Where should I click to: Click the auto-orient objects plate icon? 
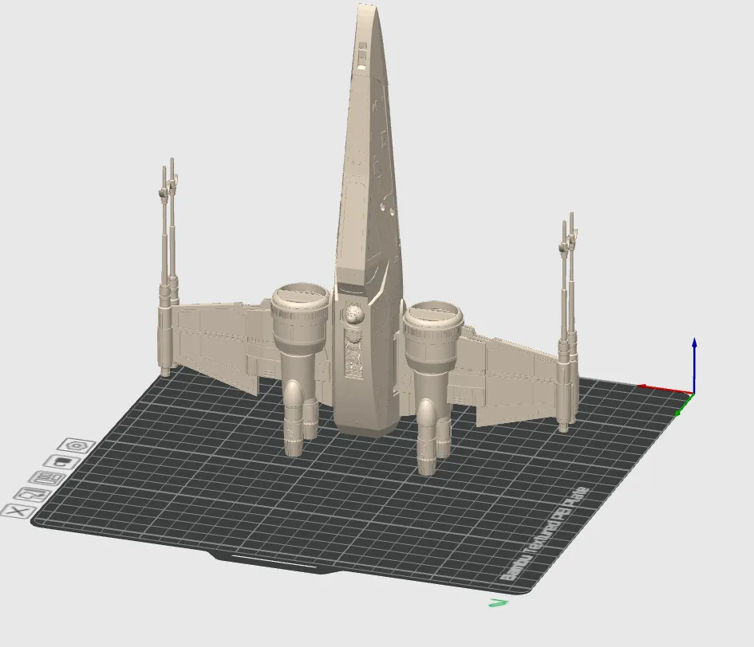click(x=32, y=494)
